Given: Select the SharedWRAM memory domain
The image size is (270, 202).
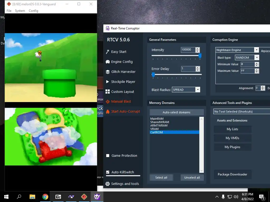Looking at the screenshot, I should click(175, 122).
